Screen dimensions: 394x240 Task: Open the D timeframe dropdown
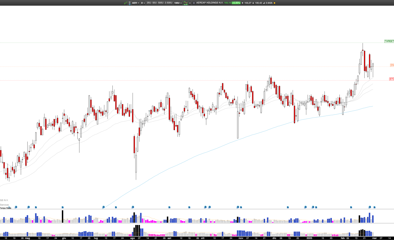[x=142, y=3]
